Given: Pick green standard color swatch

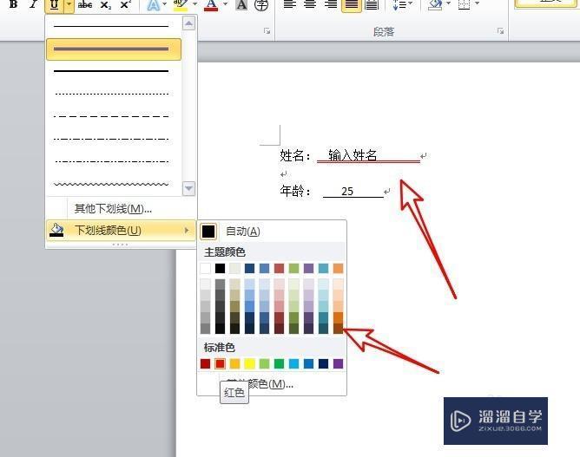Looking at the screenshot, I should point(280,364).
